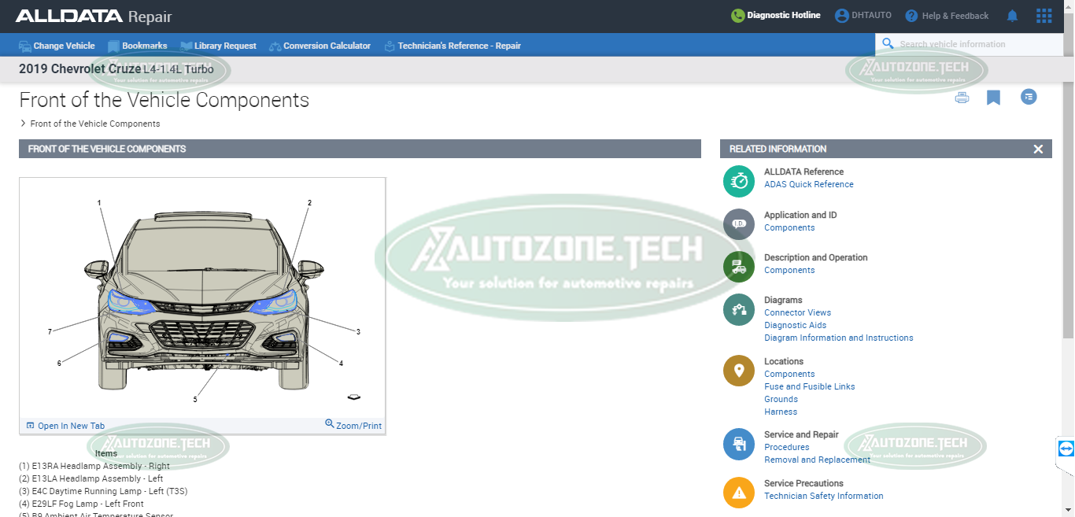Screen dimensions: 1075x517
Task: Open Help & Feedback menu
Action: pyautogui.click(x=947, y=16)
